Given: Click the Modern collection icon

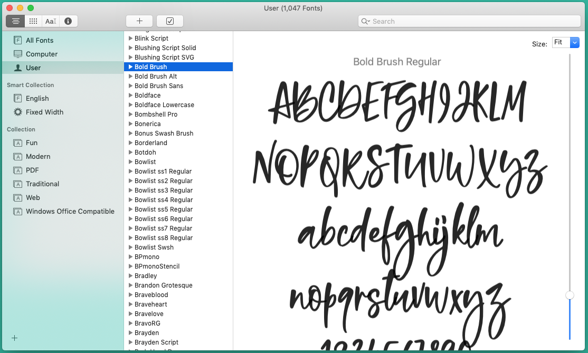Looking at the screenshot, I should coord(17,157).
